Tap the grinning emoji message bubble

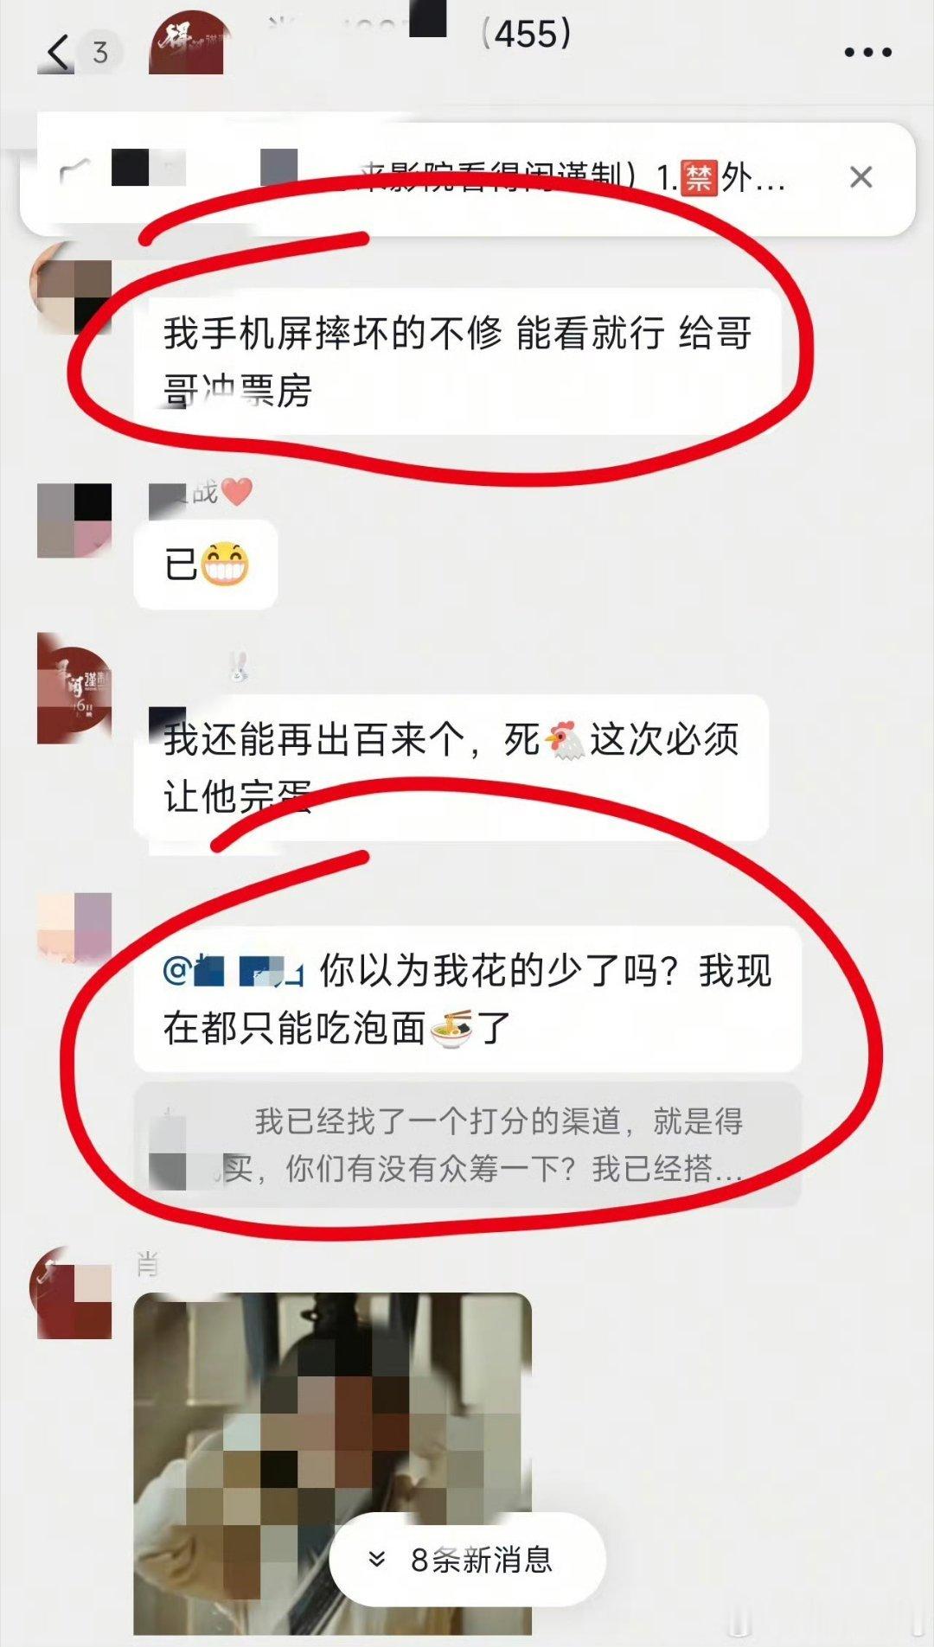pos(206,565)
